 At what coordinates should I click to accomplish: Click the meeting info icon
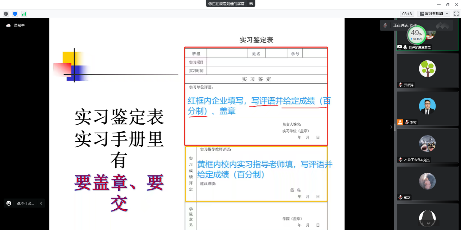pos(6,14)
